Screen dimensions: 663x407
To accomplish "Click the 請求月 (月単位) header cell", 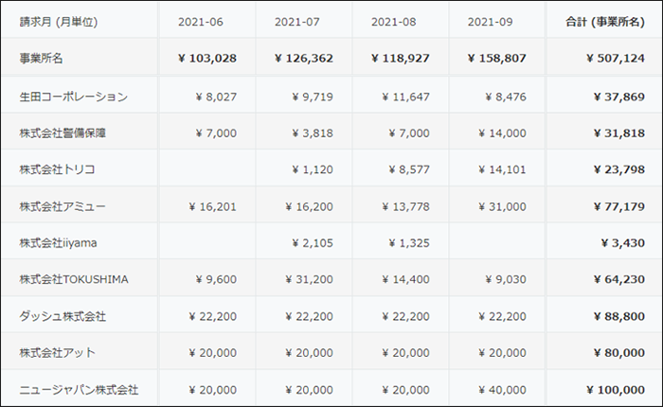I will pos(59,22).
